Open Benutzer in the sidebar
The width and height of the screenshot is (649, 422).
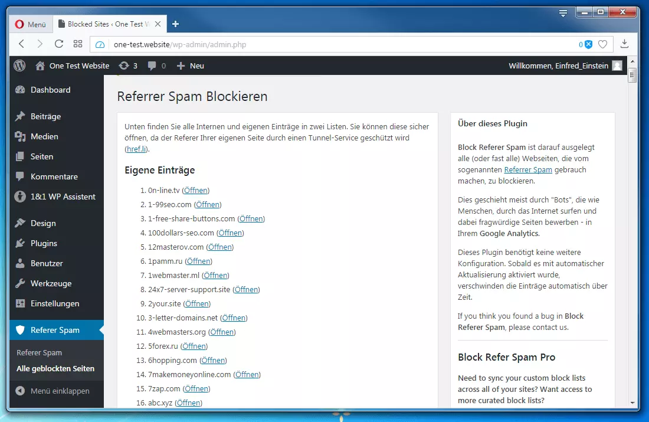57,263
